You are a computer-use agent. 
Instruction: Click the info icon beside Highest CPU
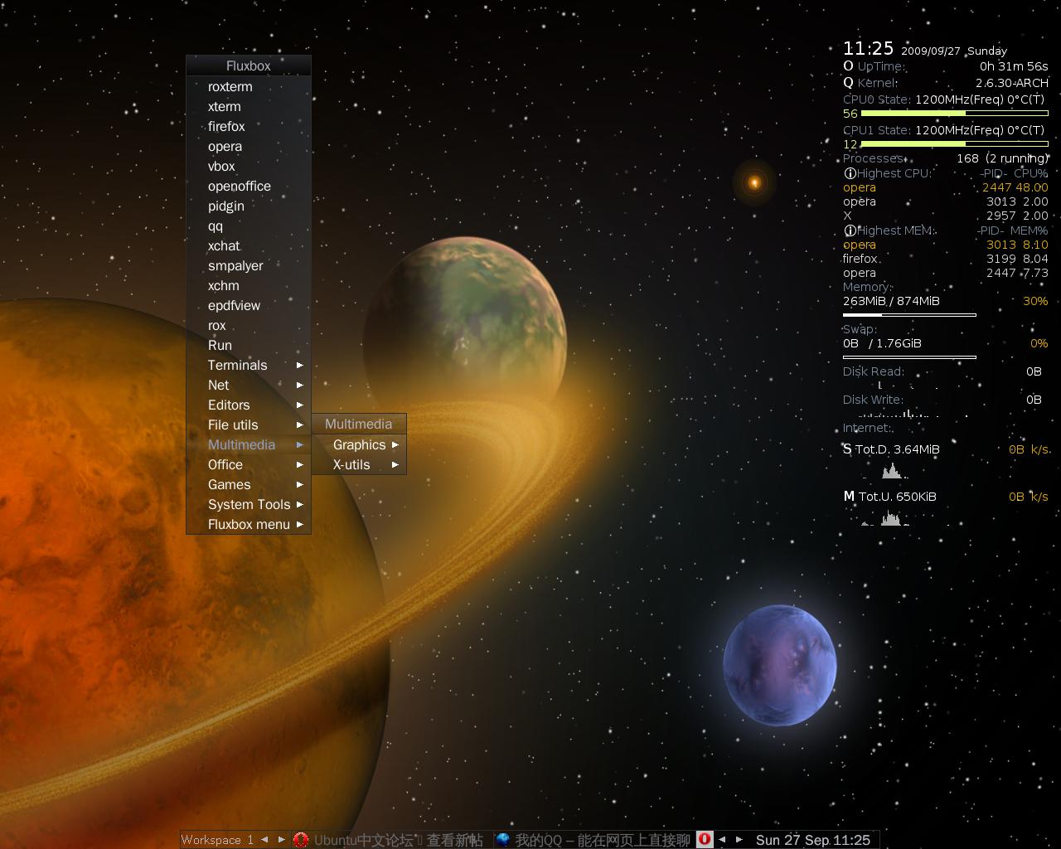850,173
